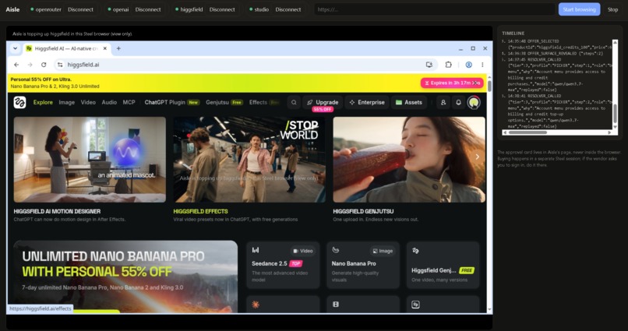Open browser extensions puzzle icon

coord(448,65)
